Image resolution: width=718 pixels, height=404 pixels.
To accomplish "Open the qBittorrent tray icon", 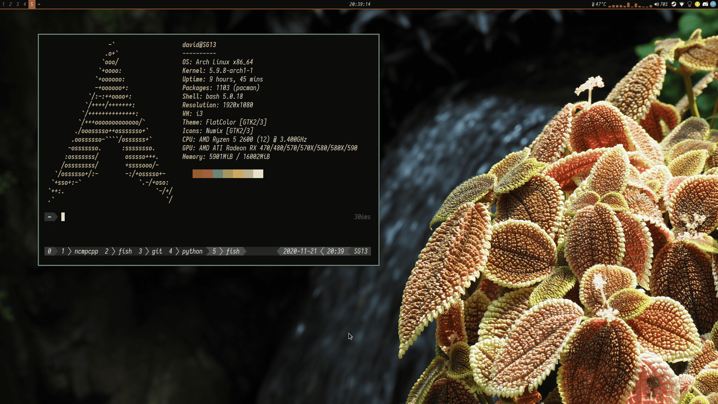I will pyautogui.click(x=713, y=4).
